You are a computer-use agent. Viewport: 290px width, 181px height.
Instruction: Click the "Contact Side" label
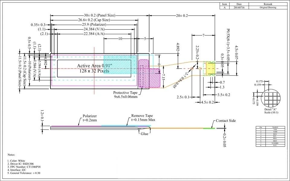(226, 121)
